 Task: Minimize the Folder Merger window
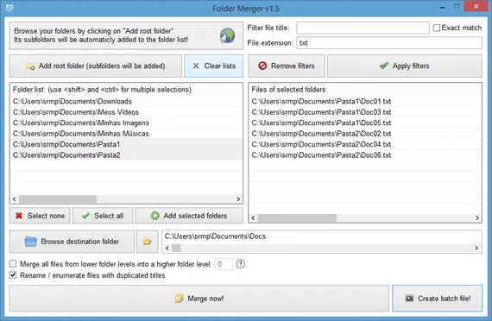pos(443,7)
